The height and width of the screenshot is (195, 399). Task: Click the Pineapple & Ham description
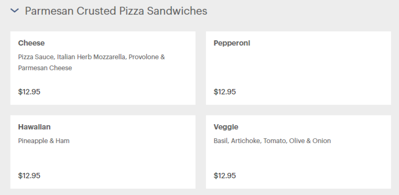tap(44, 141)
